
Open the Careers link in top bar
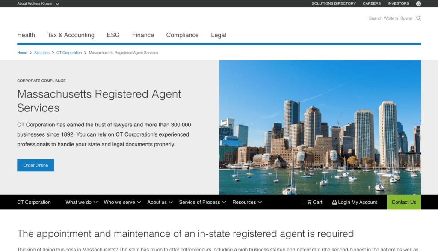[x=371, y=4]
